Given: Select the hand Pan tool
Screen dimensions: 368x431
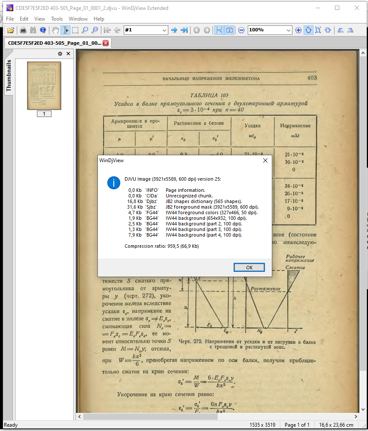Looking at the screenshot, I should pyautogui.click(x=55, y=30).
